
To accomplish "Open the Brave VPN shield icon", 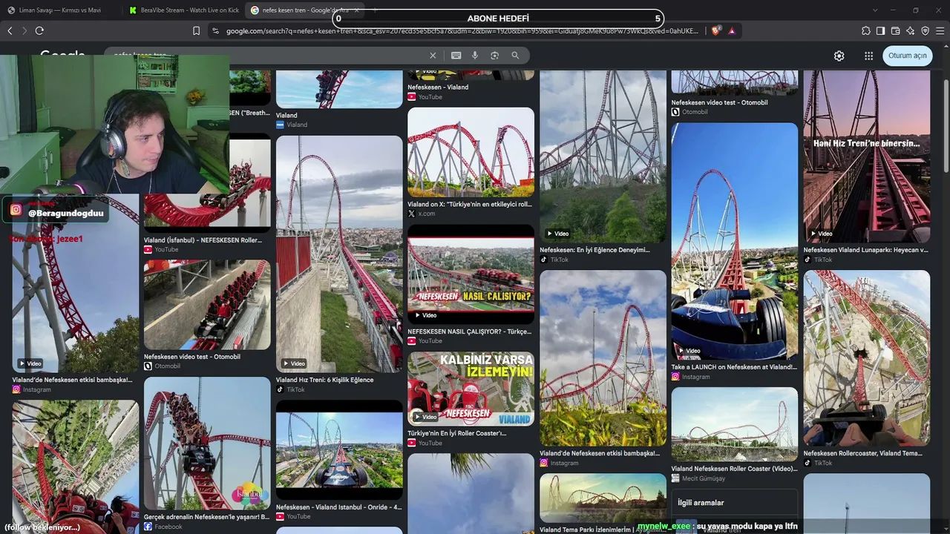I will point(926,30).
